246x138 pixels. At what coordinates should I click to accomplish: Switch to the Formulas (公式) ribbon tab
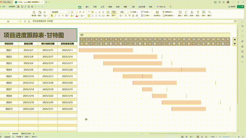(102, 6)
